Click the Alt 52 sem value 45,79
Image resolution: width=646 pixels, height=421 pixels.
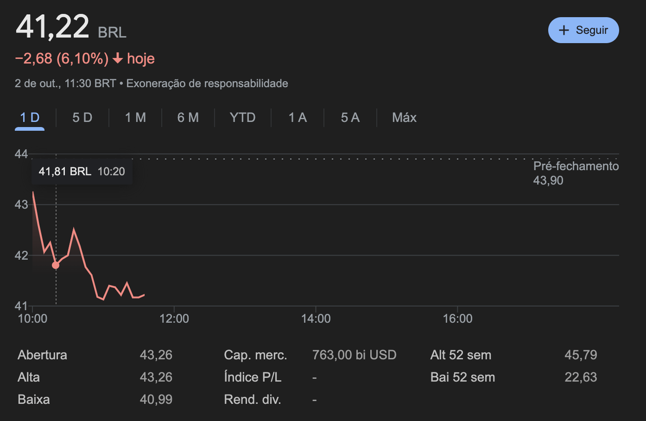click(581, 355)
